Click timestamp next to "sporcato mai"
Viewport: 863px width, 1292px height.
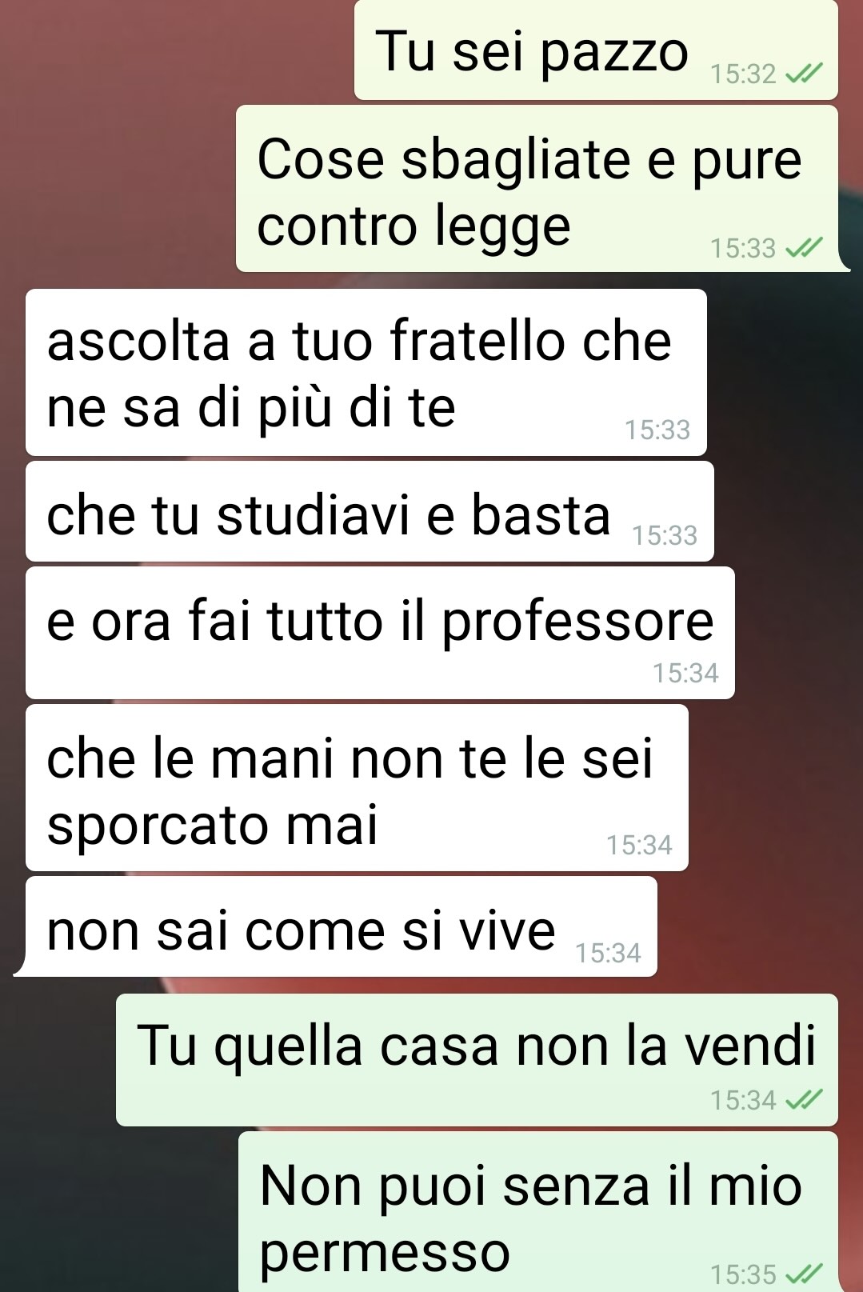(x=639, y=845)
